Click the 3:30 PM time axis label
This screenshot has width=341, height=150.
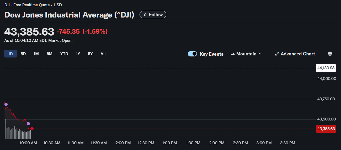tap(287, 143)
